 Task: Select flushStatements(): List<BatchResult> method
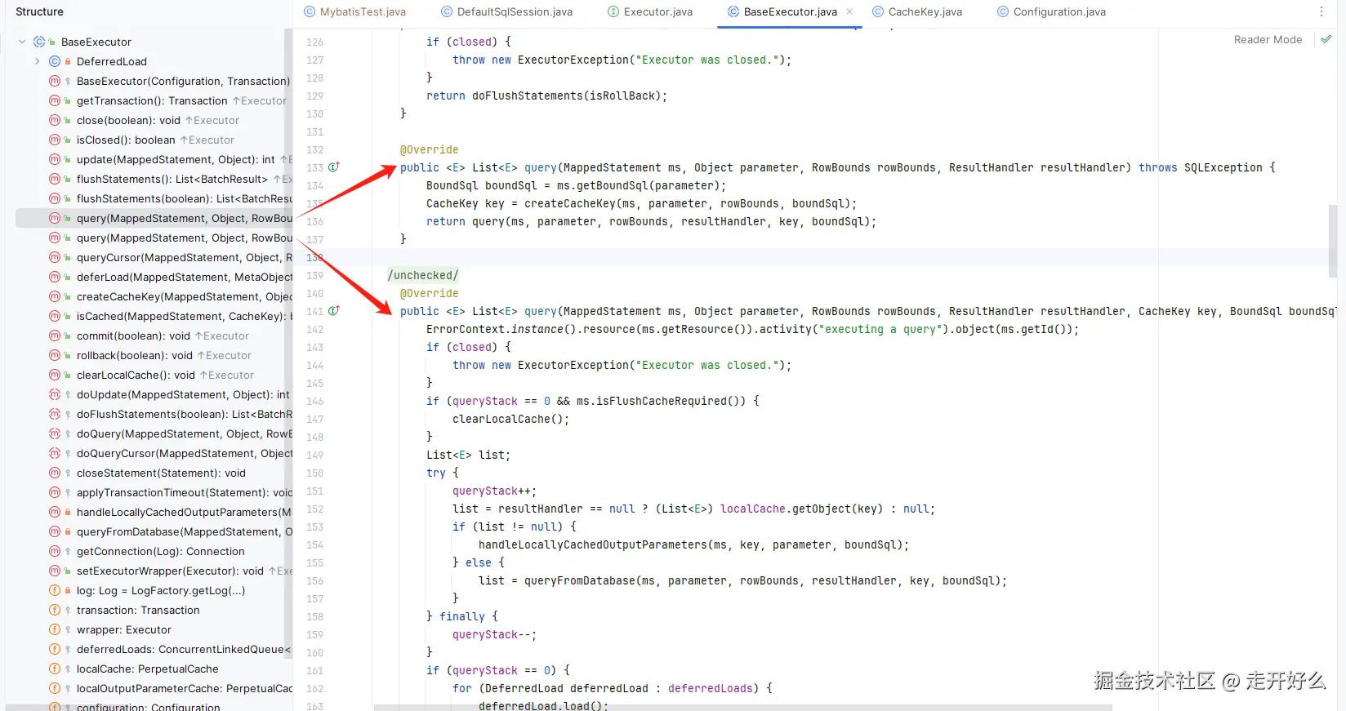[172, 179]
